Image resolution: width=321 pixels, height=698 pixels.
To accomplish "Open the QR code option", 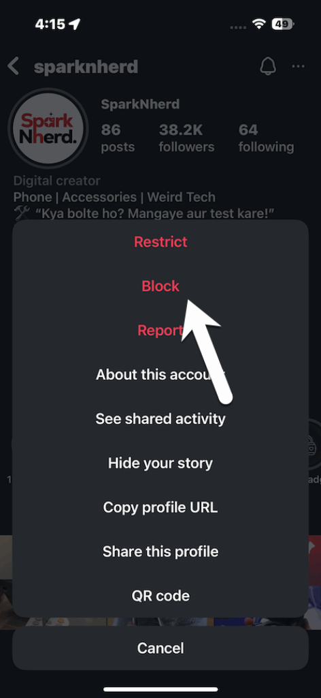I will coord(160,596).
